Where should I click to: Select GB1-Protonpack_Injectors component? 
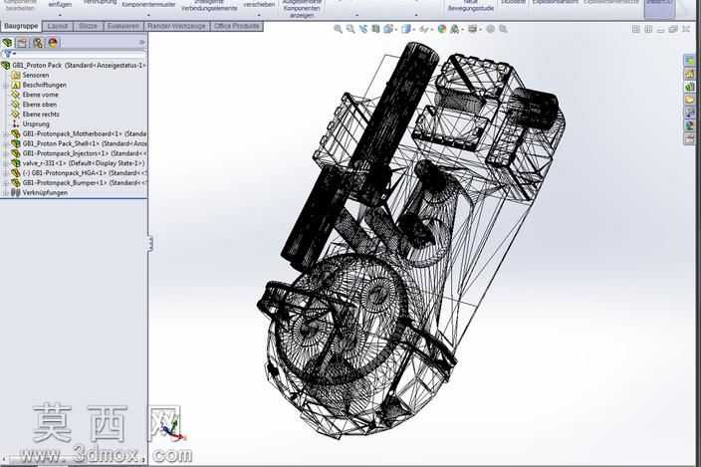coord(79,153)
